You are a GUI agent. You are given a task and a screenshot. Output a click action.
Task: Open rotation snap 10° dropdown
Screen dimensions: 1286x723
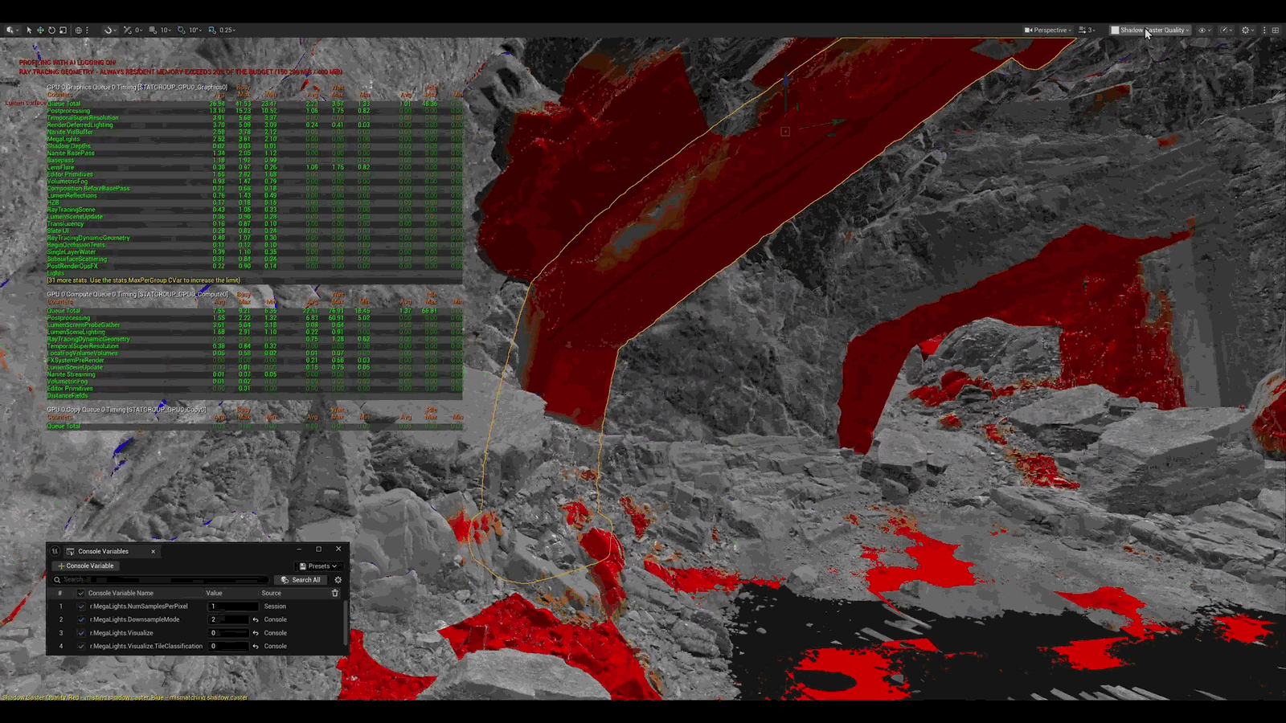pyautogui.click(x=195, y=31)
